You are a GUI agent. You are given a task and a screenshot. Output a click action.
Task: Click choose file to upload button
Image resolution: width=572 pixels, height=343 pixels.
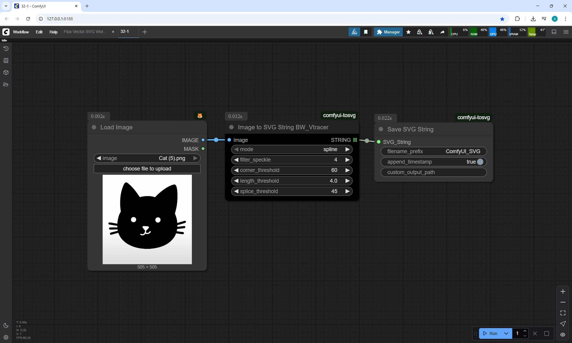point(147,169)
